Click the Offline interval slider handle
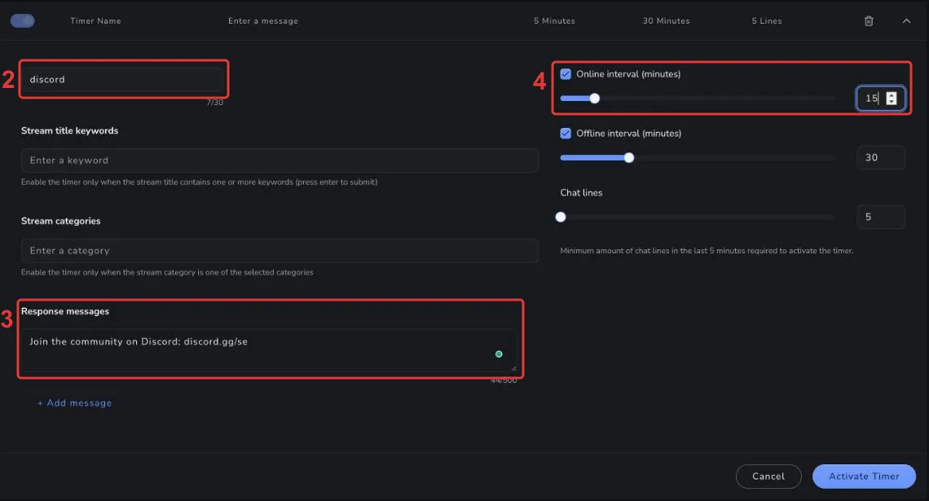Viewport: 929px width, 501px height. pos(628,157)
